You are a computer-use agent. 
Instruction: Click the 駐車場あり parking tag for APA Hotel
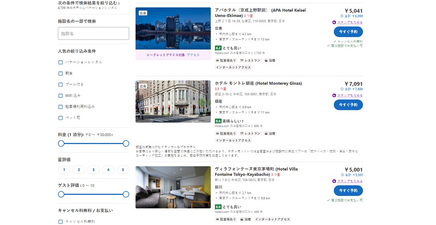[x=226, y=60]
